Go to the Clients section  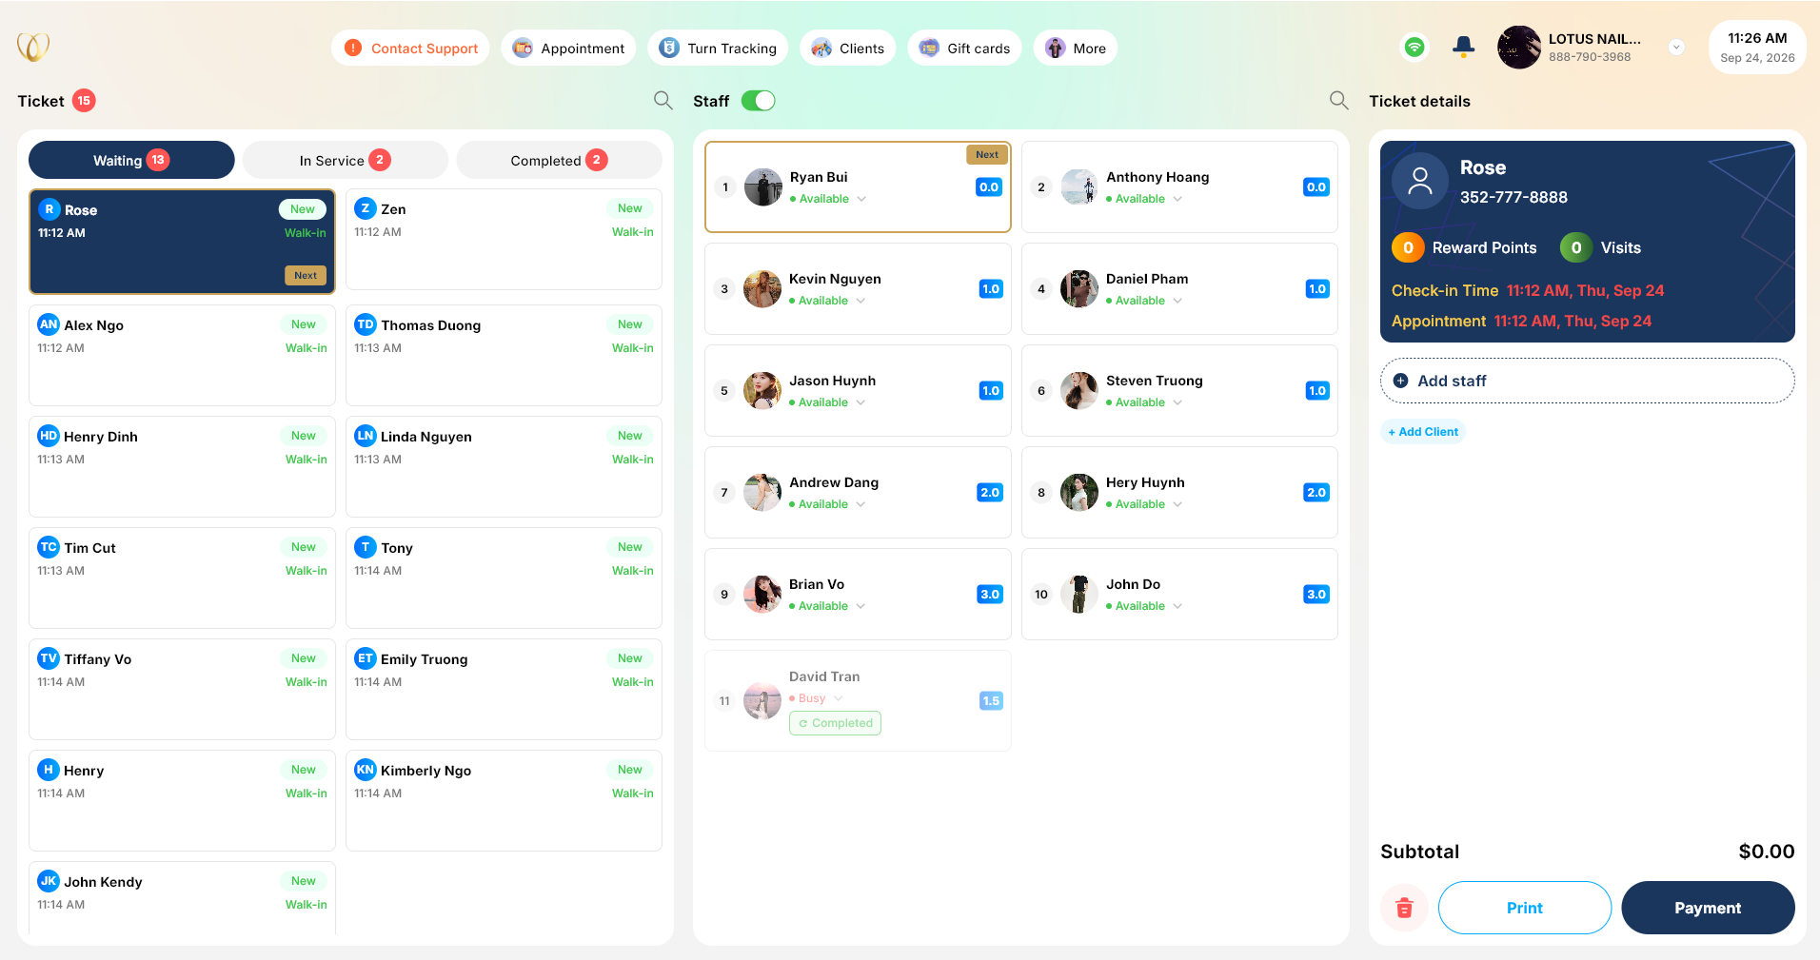pyautogui.click(x=847, y=48)
